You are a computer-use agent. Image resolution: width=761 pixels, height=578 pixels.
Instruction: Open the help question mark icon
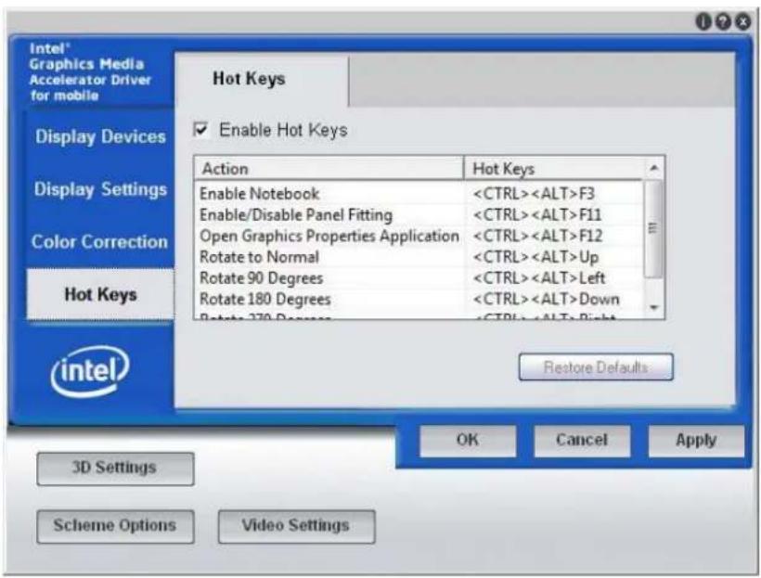(x=723, y=21)
